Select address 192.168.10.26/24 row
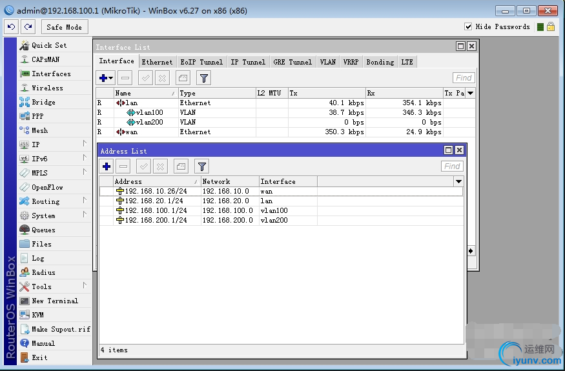565x371 pixels. (281, 191)
